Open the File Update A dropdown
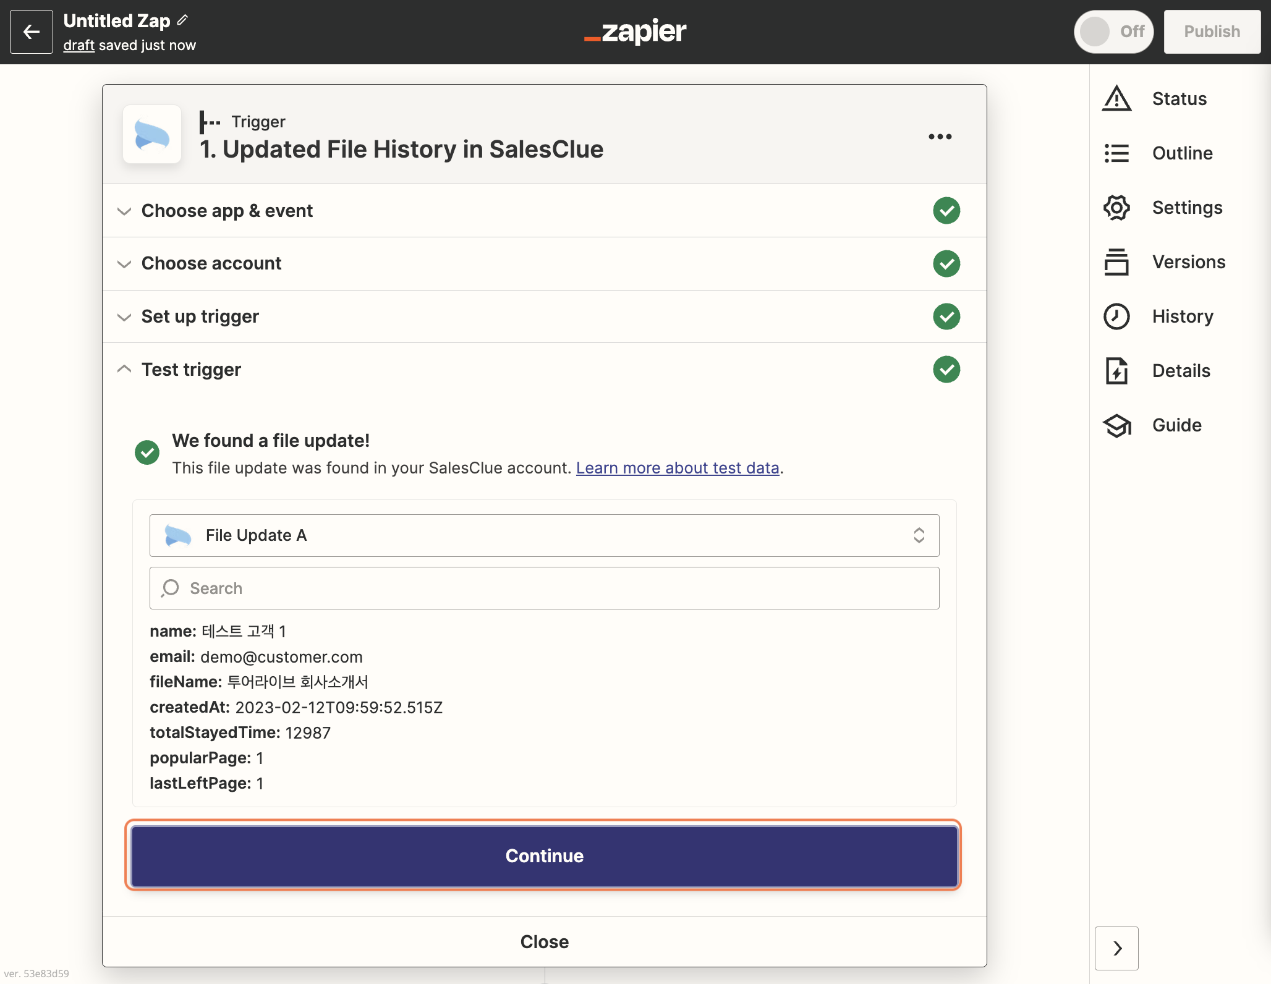 coord(544,535)
